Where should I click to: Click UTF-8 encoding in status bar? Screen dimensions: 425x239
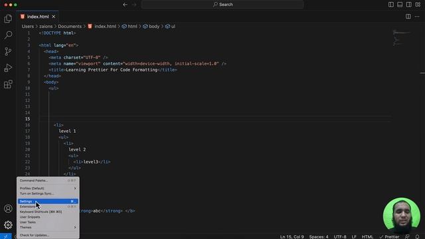[x=340, y=236]
